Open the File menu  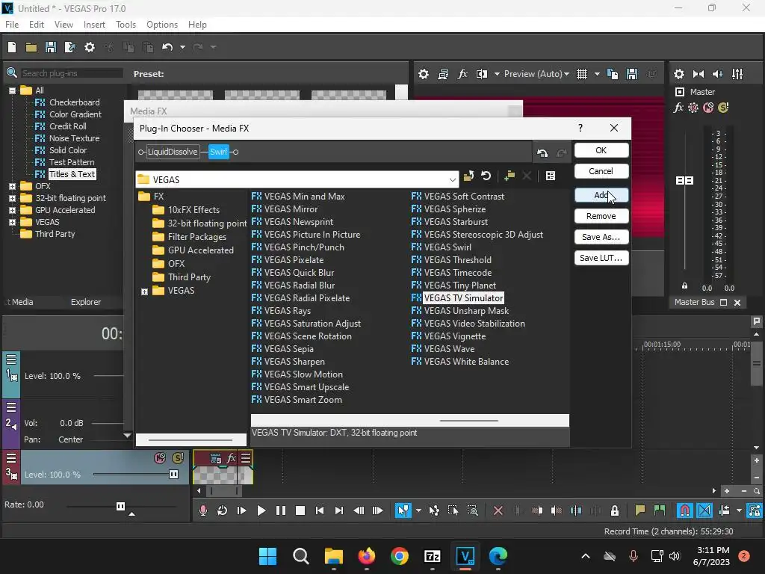click(12, 25)
